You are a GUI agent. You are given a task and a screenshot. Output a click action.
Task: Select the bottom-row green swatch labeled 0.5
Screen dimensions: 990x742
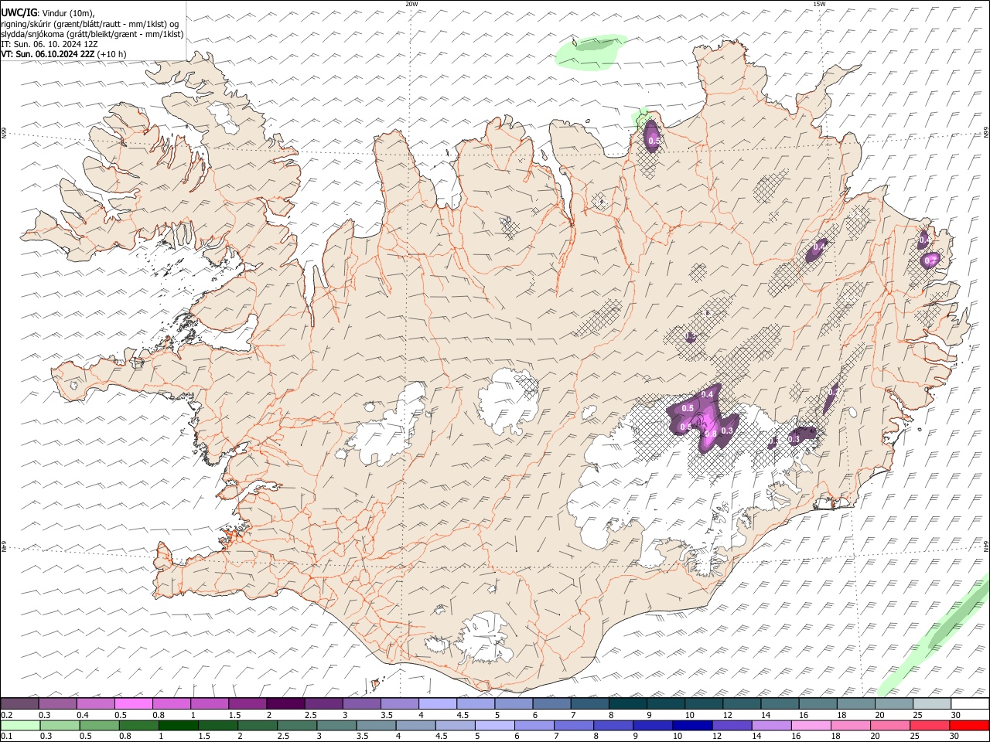tap(100, 726)
